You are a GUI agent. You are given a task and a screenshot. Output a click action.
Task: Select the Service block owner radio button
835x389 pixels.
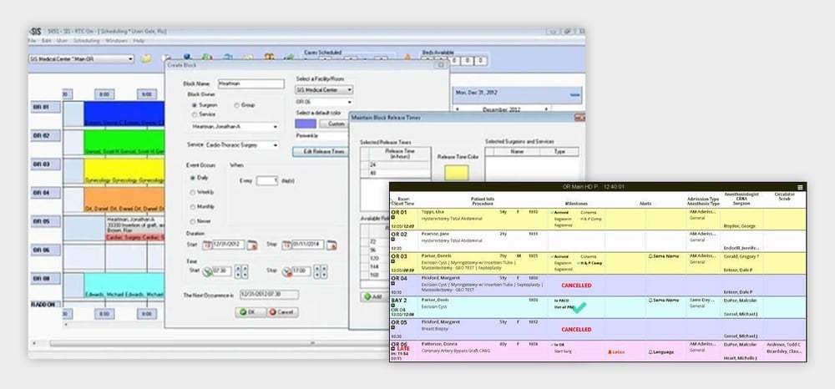(x=195, y=114)
